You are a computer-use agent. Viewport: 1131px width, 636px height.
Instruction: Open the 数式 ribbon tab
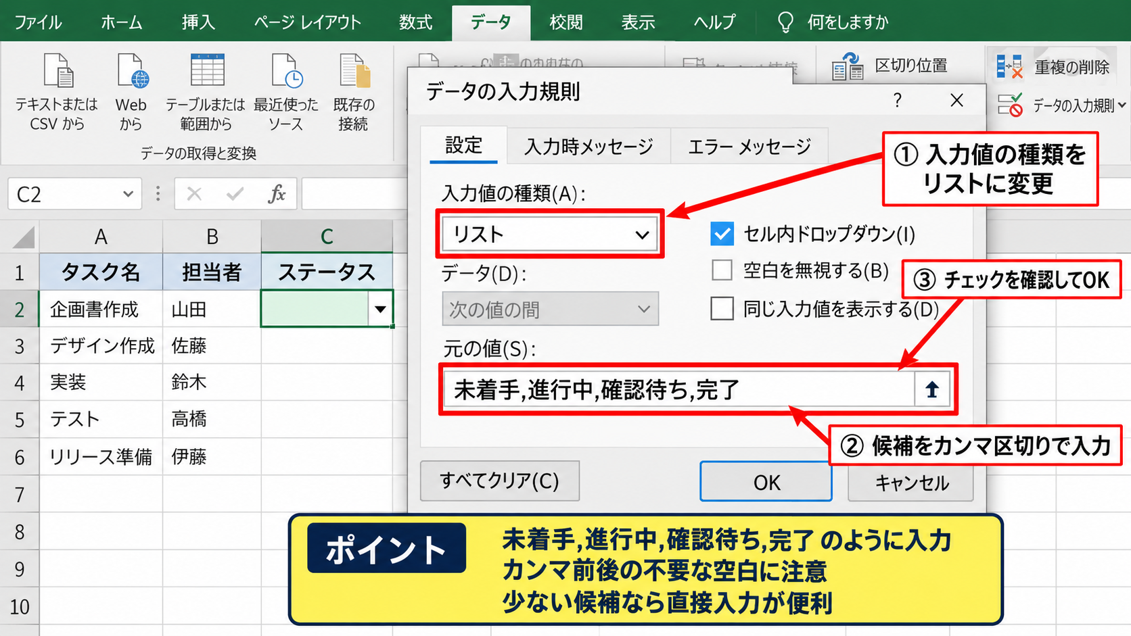pos(415,22)
